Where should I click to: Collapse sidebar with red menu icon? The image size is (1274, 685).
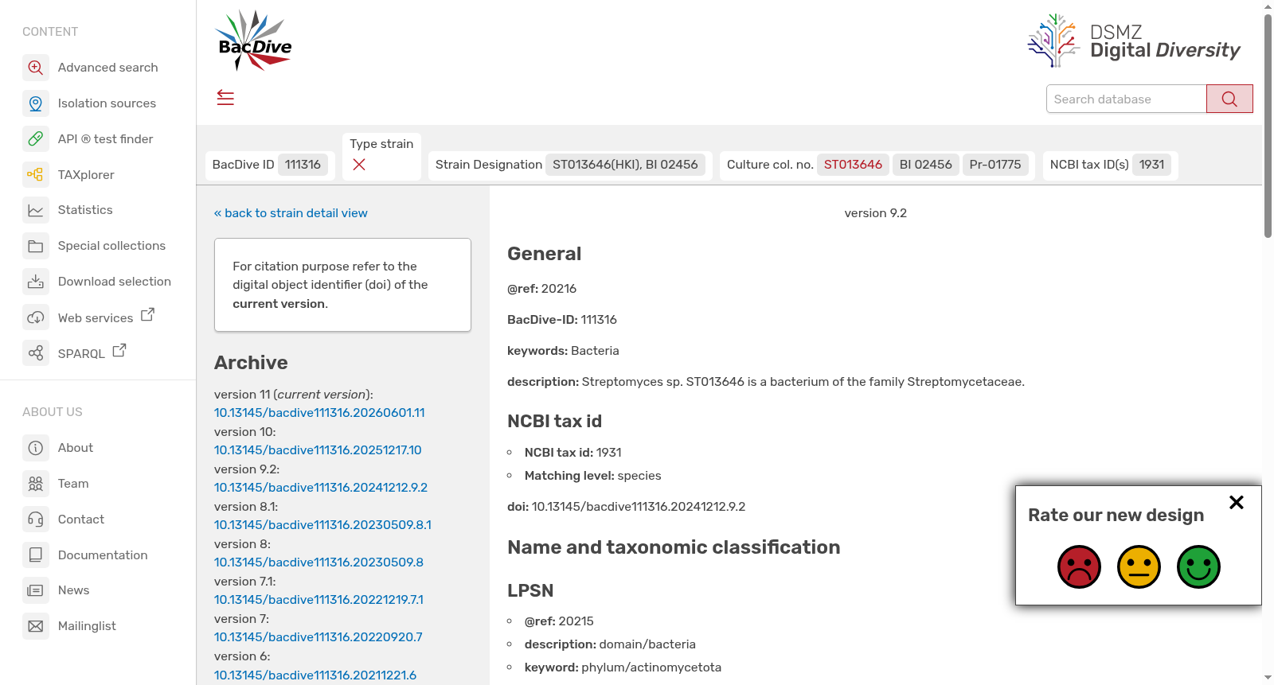pos(225,98)
